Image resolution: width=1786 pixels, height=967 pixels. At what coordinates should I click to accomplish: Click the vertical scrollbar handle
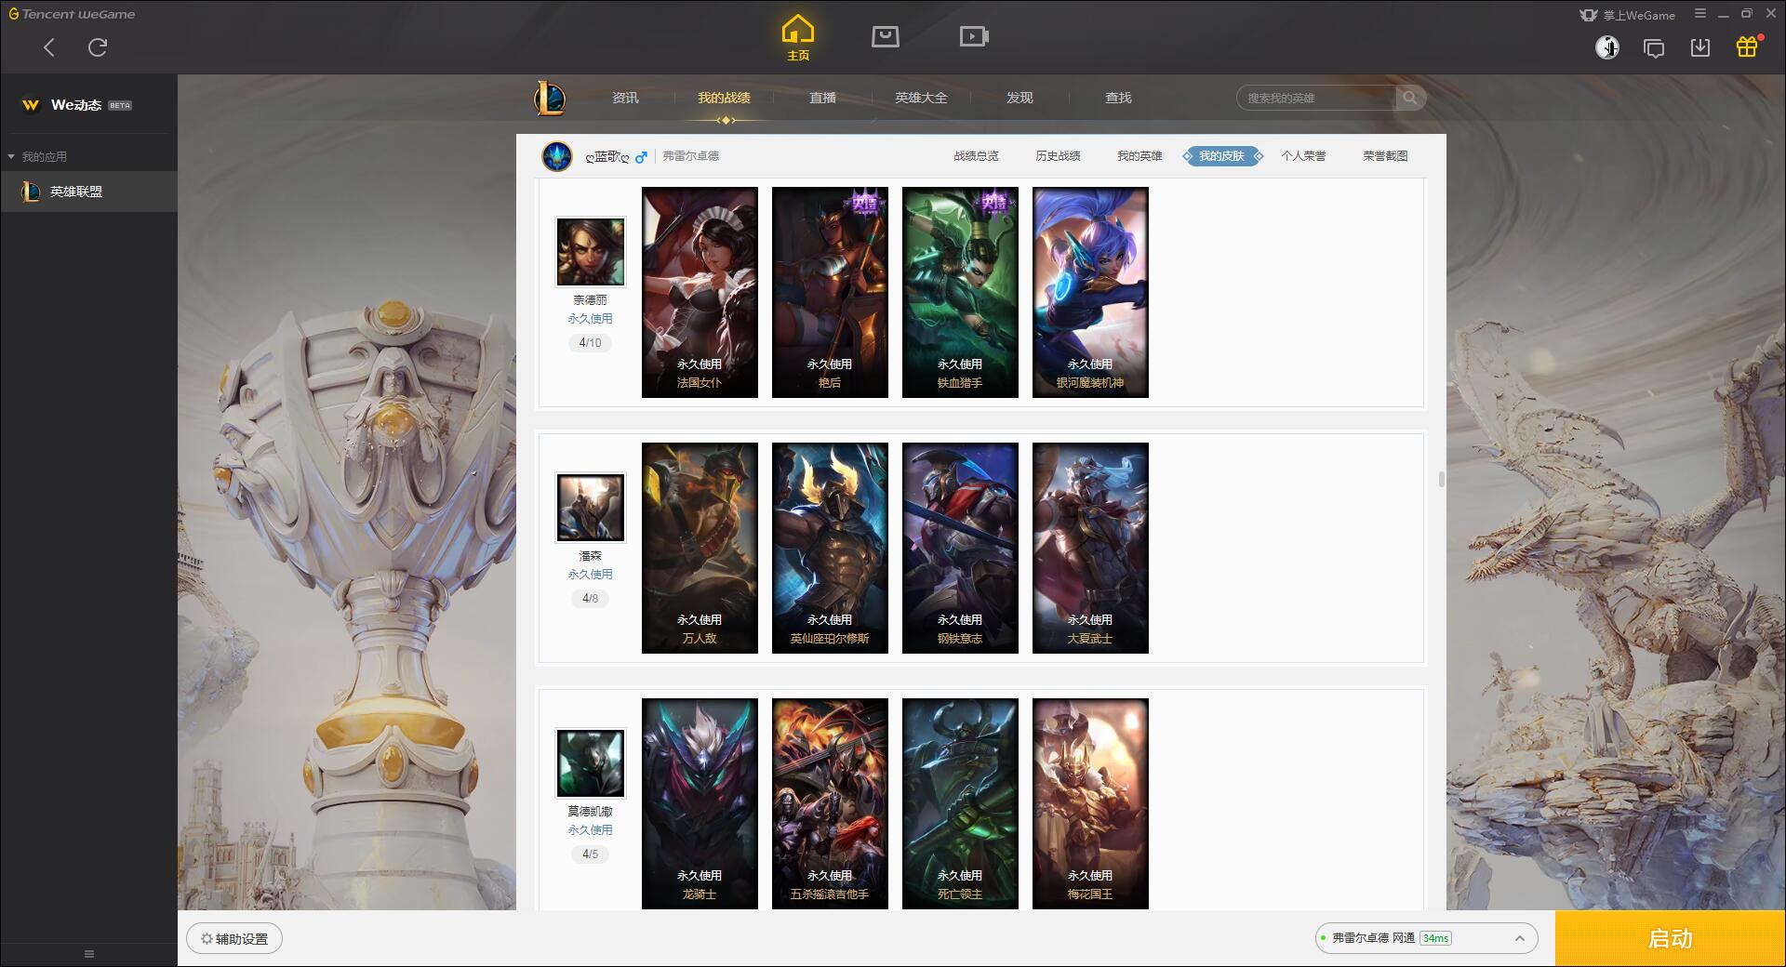click(1441, 479)
